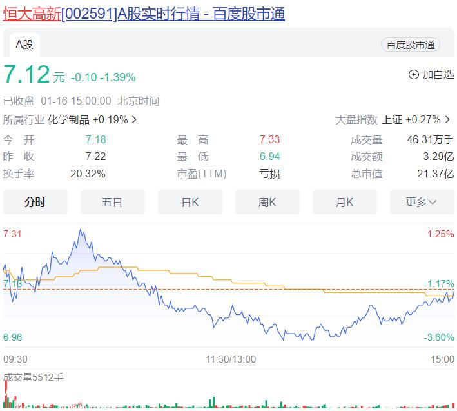This screenshot has height=411, width=457.
Task: Click the 最低 value 6.94
Action: (x=269, y=157)
